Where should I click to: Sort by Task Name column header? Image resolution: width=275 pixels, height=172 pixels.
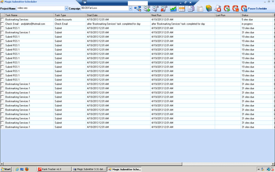tap(29, 15)
